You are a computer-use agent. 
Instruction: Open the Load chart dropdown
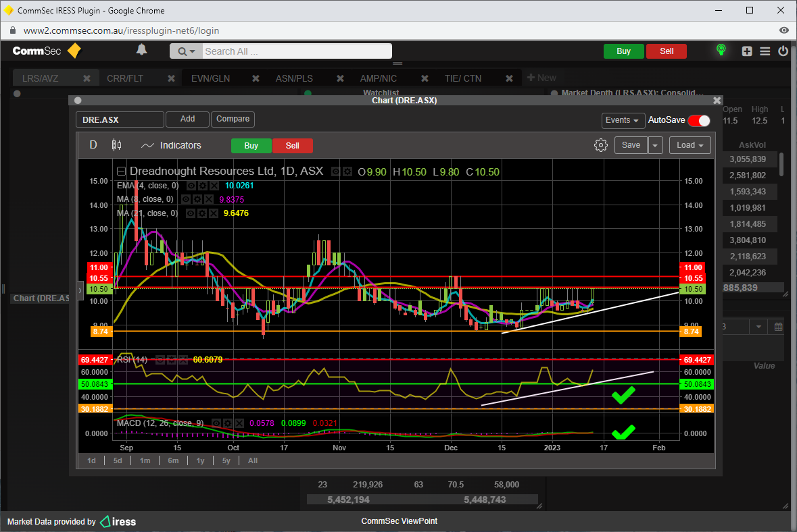point(690,145)
